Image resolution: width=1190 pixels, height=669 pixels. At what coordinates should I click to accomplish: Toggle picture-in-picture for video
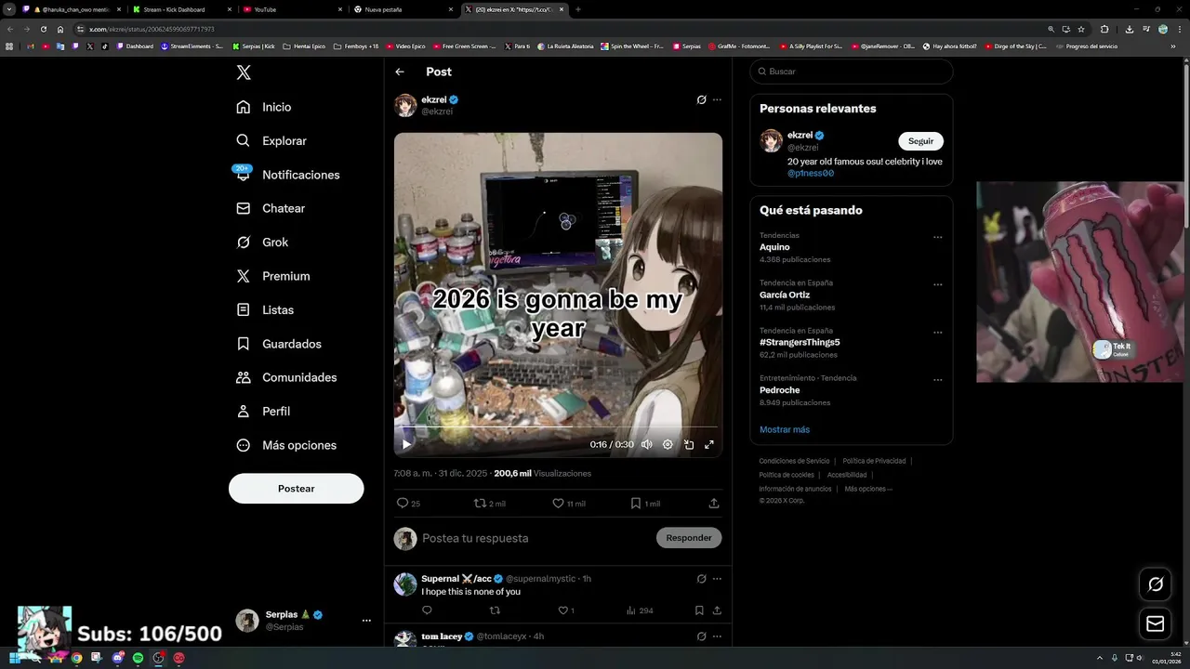pyautogui.click(x=689, y=444)
